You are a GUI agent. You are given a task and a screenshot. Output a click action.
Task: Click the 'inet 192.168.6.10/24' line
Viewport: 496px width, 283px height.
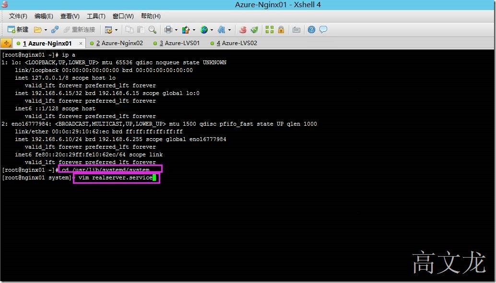click(120, 139)
